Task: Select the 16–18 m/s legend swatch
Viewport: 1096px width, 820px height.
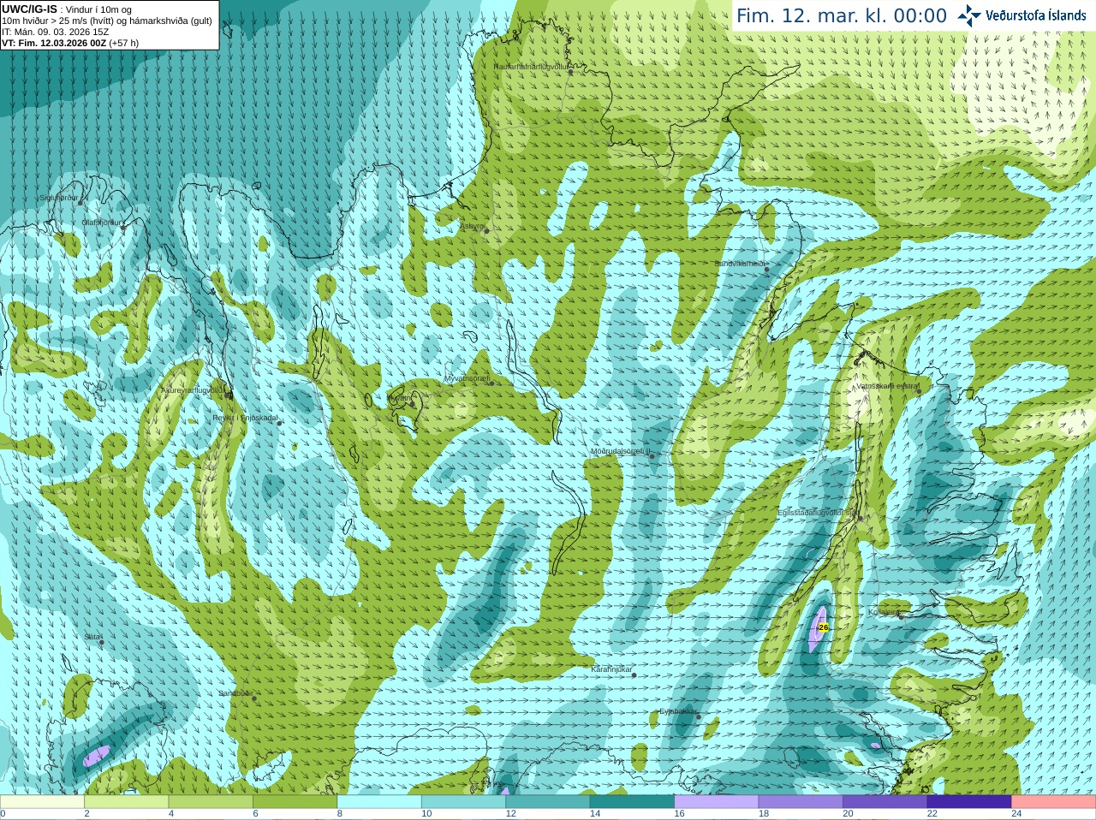Action: tap(717, 802)
